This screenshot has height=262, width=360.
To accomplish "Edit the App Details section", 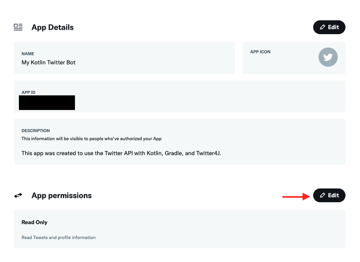I will (329, 27).
